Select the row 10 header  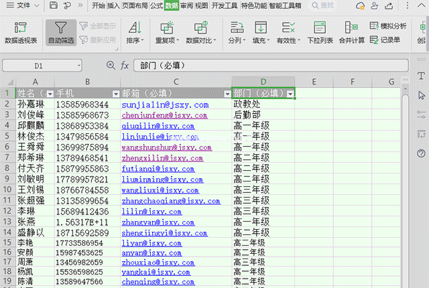pyautogui.click(x=7, y=190)
